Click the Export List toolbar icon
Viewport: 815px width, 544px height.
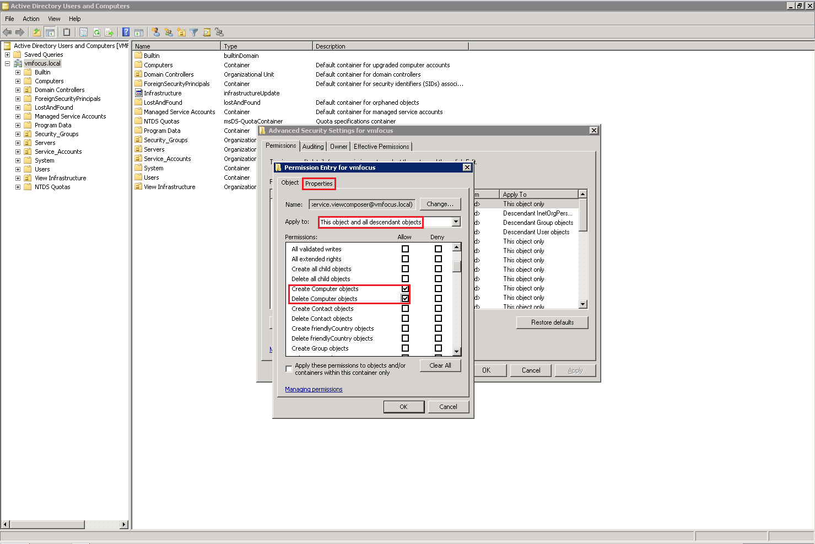coord(109,33)
